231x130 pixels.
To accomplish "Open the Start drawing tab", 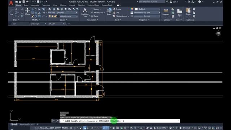I will pos(14,24).
